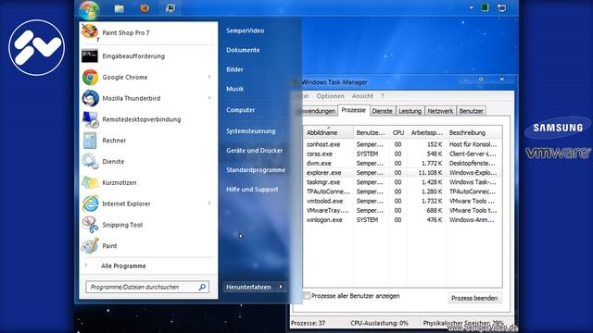Click the Dienste gears icon
Viewport: 593px width, 333px height.
click(x=90, y=161)
